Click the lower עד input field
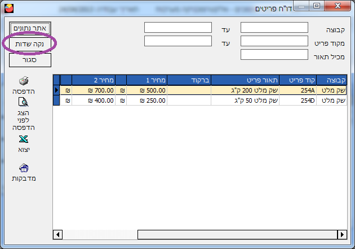The height and width of the screenshot is (249, 355). point(177,41)
